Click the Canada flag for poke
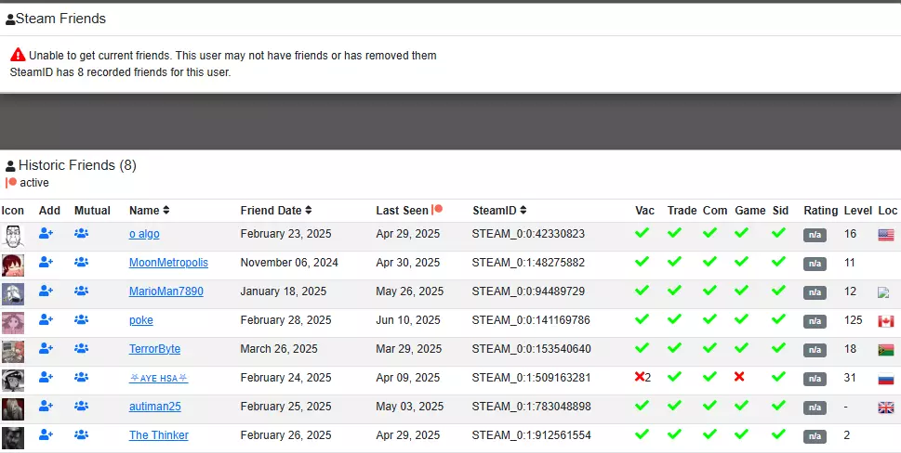Viewport: 901px width, 453px height. coord(886,321)
